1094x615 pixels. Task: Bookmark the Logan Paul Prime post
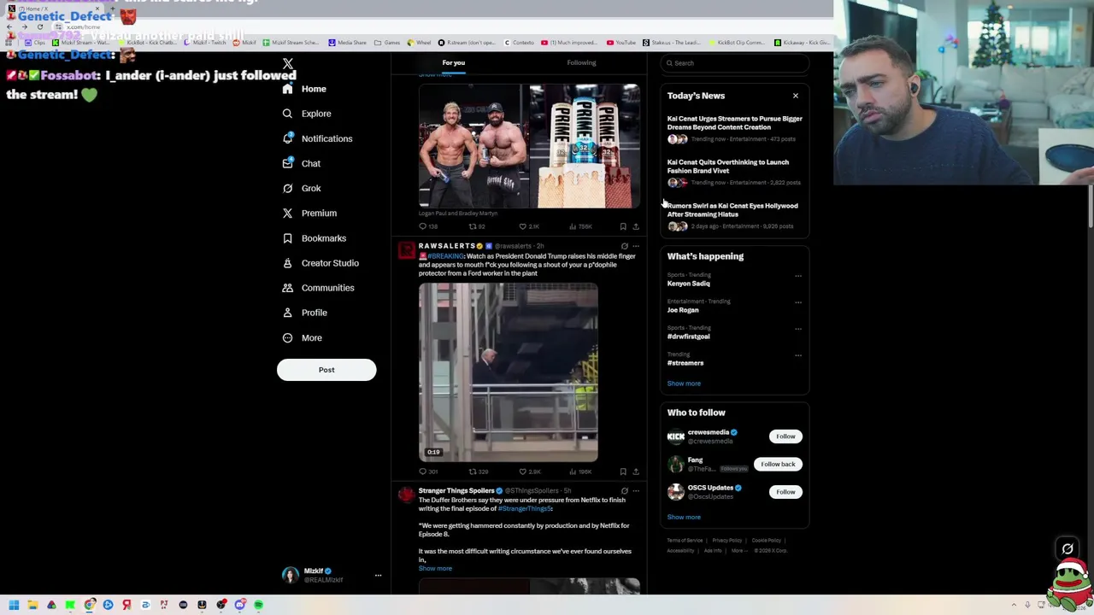pos(623,226)
